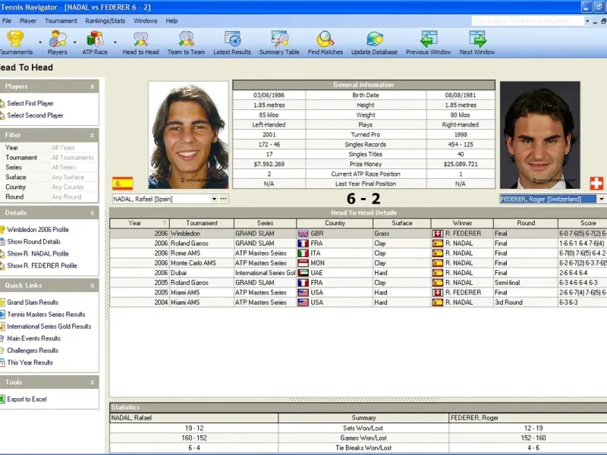This screenshot has width=607, height=455.
Task: Open International Series Gold Results link
Action: point(49,326)
